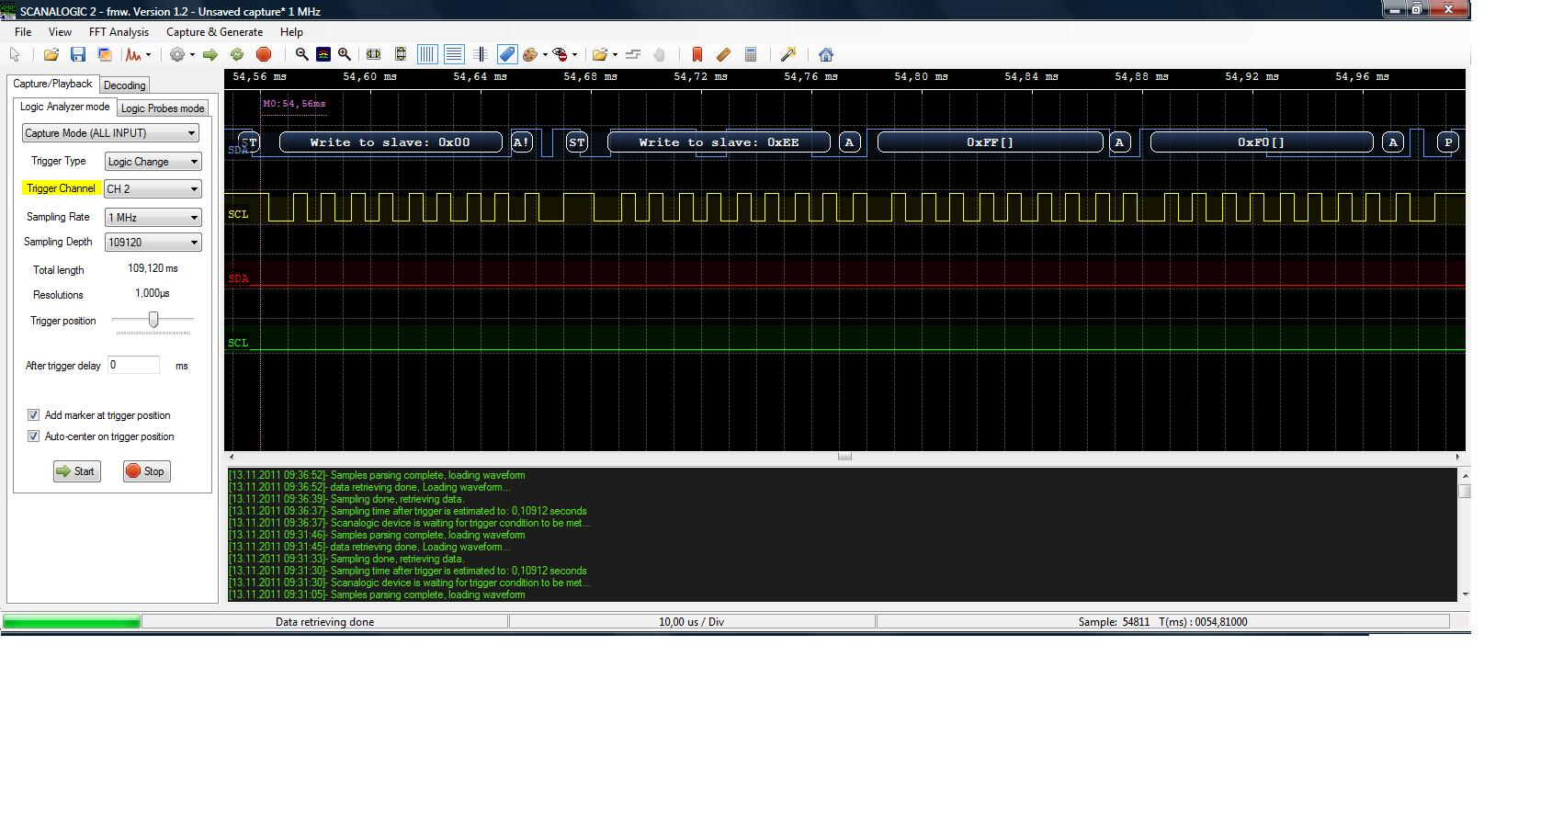Open dropdown arrow next to gear icon
Screen dimensions: 1552x838
point(192,55)
